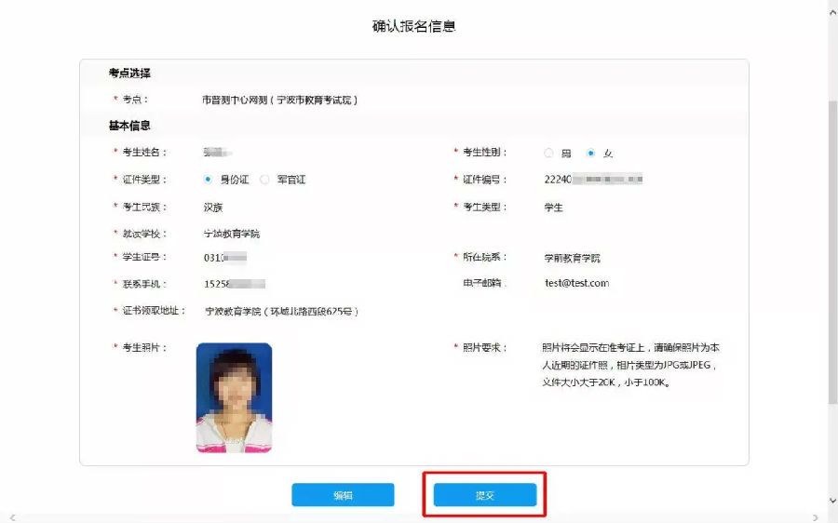This screenshot has width=838, height=523.
Task: Click the 学生证号 student number value
Action: click(x=224, y=258)
